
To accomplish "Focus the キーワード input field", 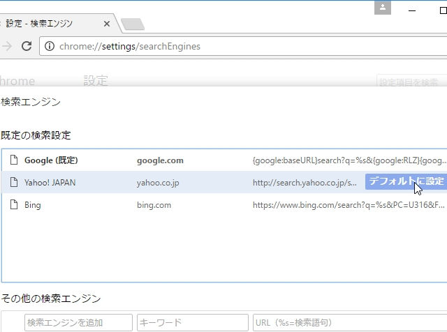I will (x=193, y=323).
